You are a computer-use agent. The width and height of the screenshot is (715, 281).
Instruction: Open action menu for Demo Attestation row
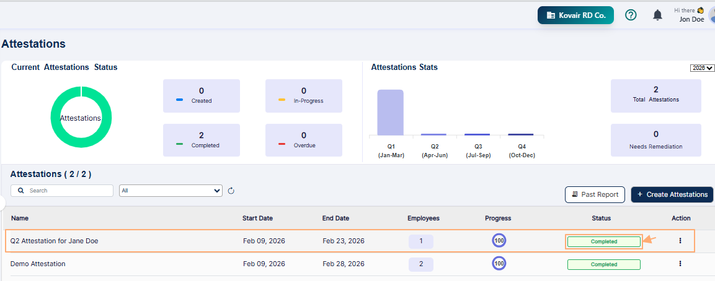[680, 264]
